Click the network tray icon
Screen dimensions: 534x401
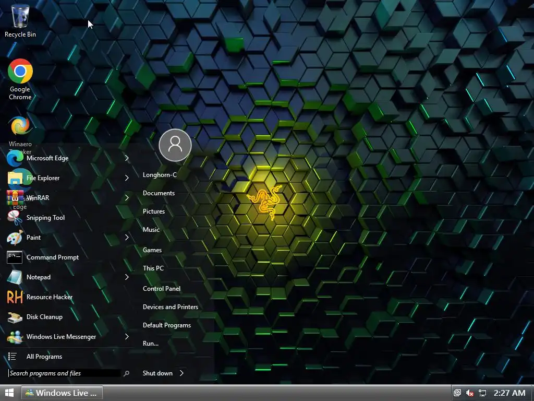(482, 393)
